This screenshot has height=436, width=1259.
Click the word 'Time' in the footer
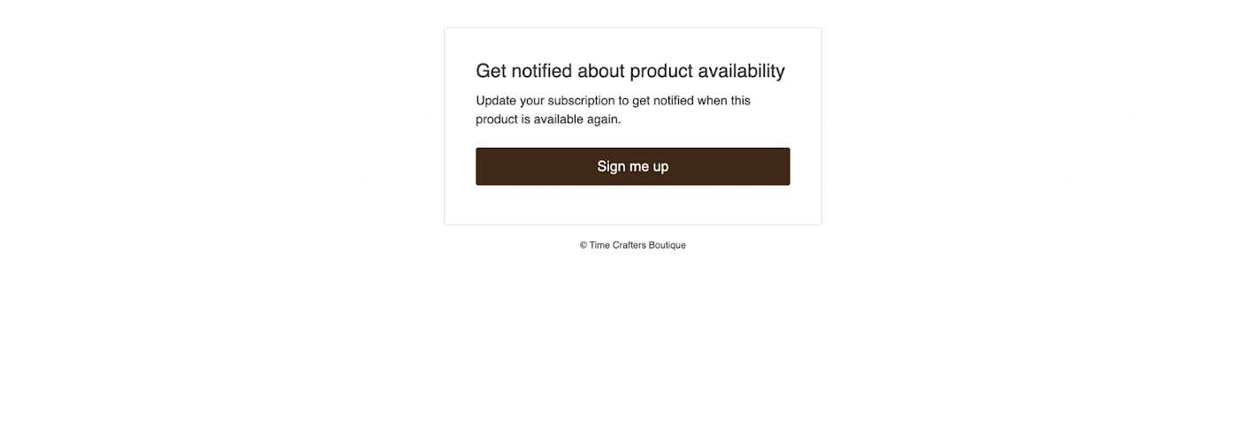pos(599,245)
